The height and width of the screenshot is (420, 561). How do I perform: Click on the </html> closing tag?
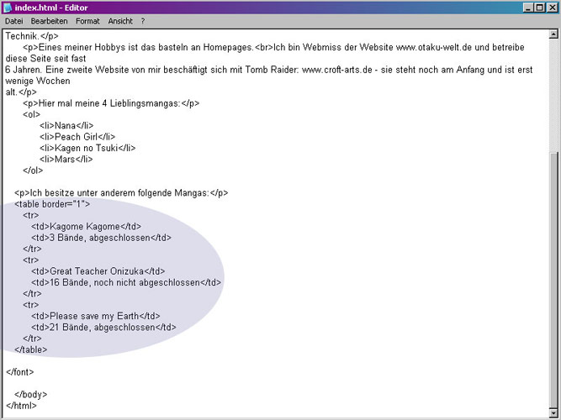[21, 406]
